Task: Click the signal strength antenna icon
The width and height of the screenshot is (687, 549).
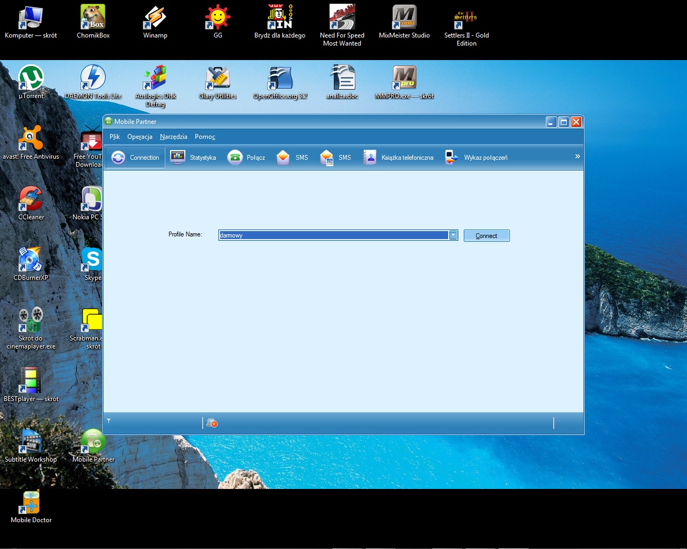Action: click(x=108, y=421)
